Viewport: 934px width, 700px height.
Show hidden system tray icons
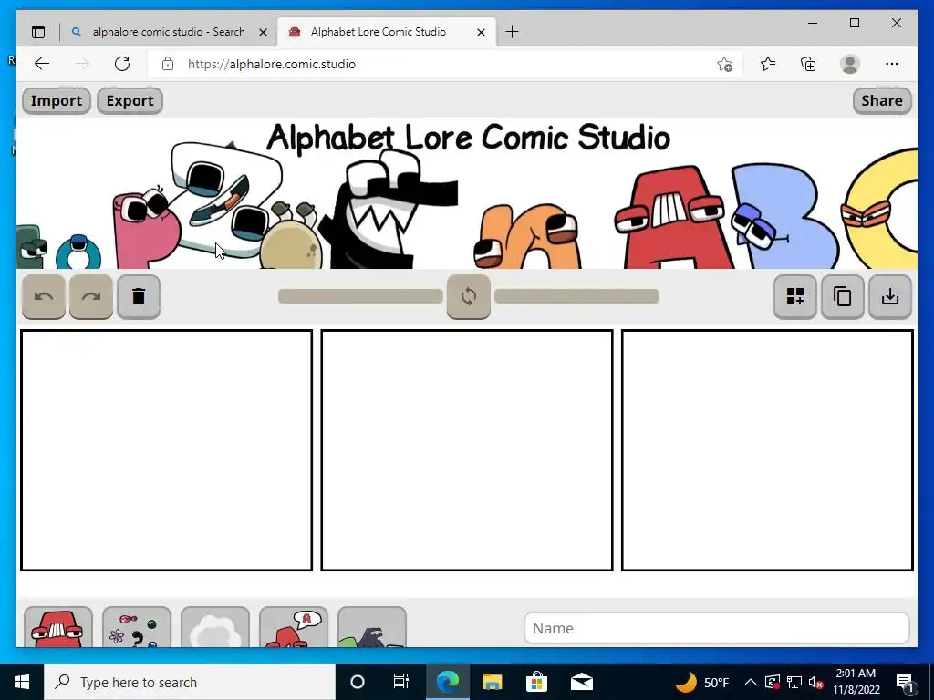(751, 682)
